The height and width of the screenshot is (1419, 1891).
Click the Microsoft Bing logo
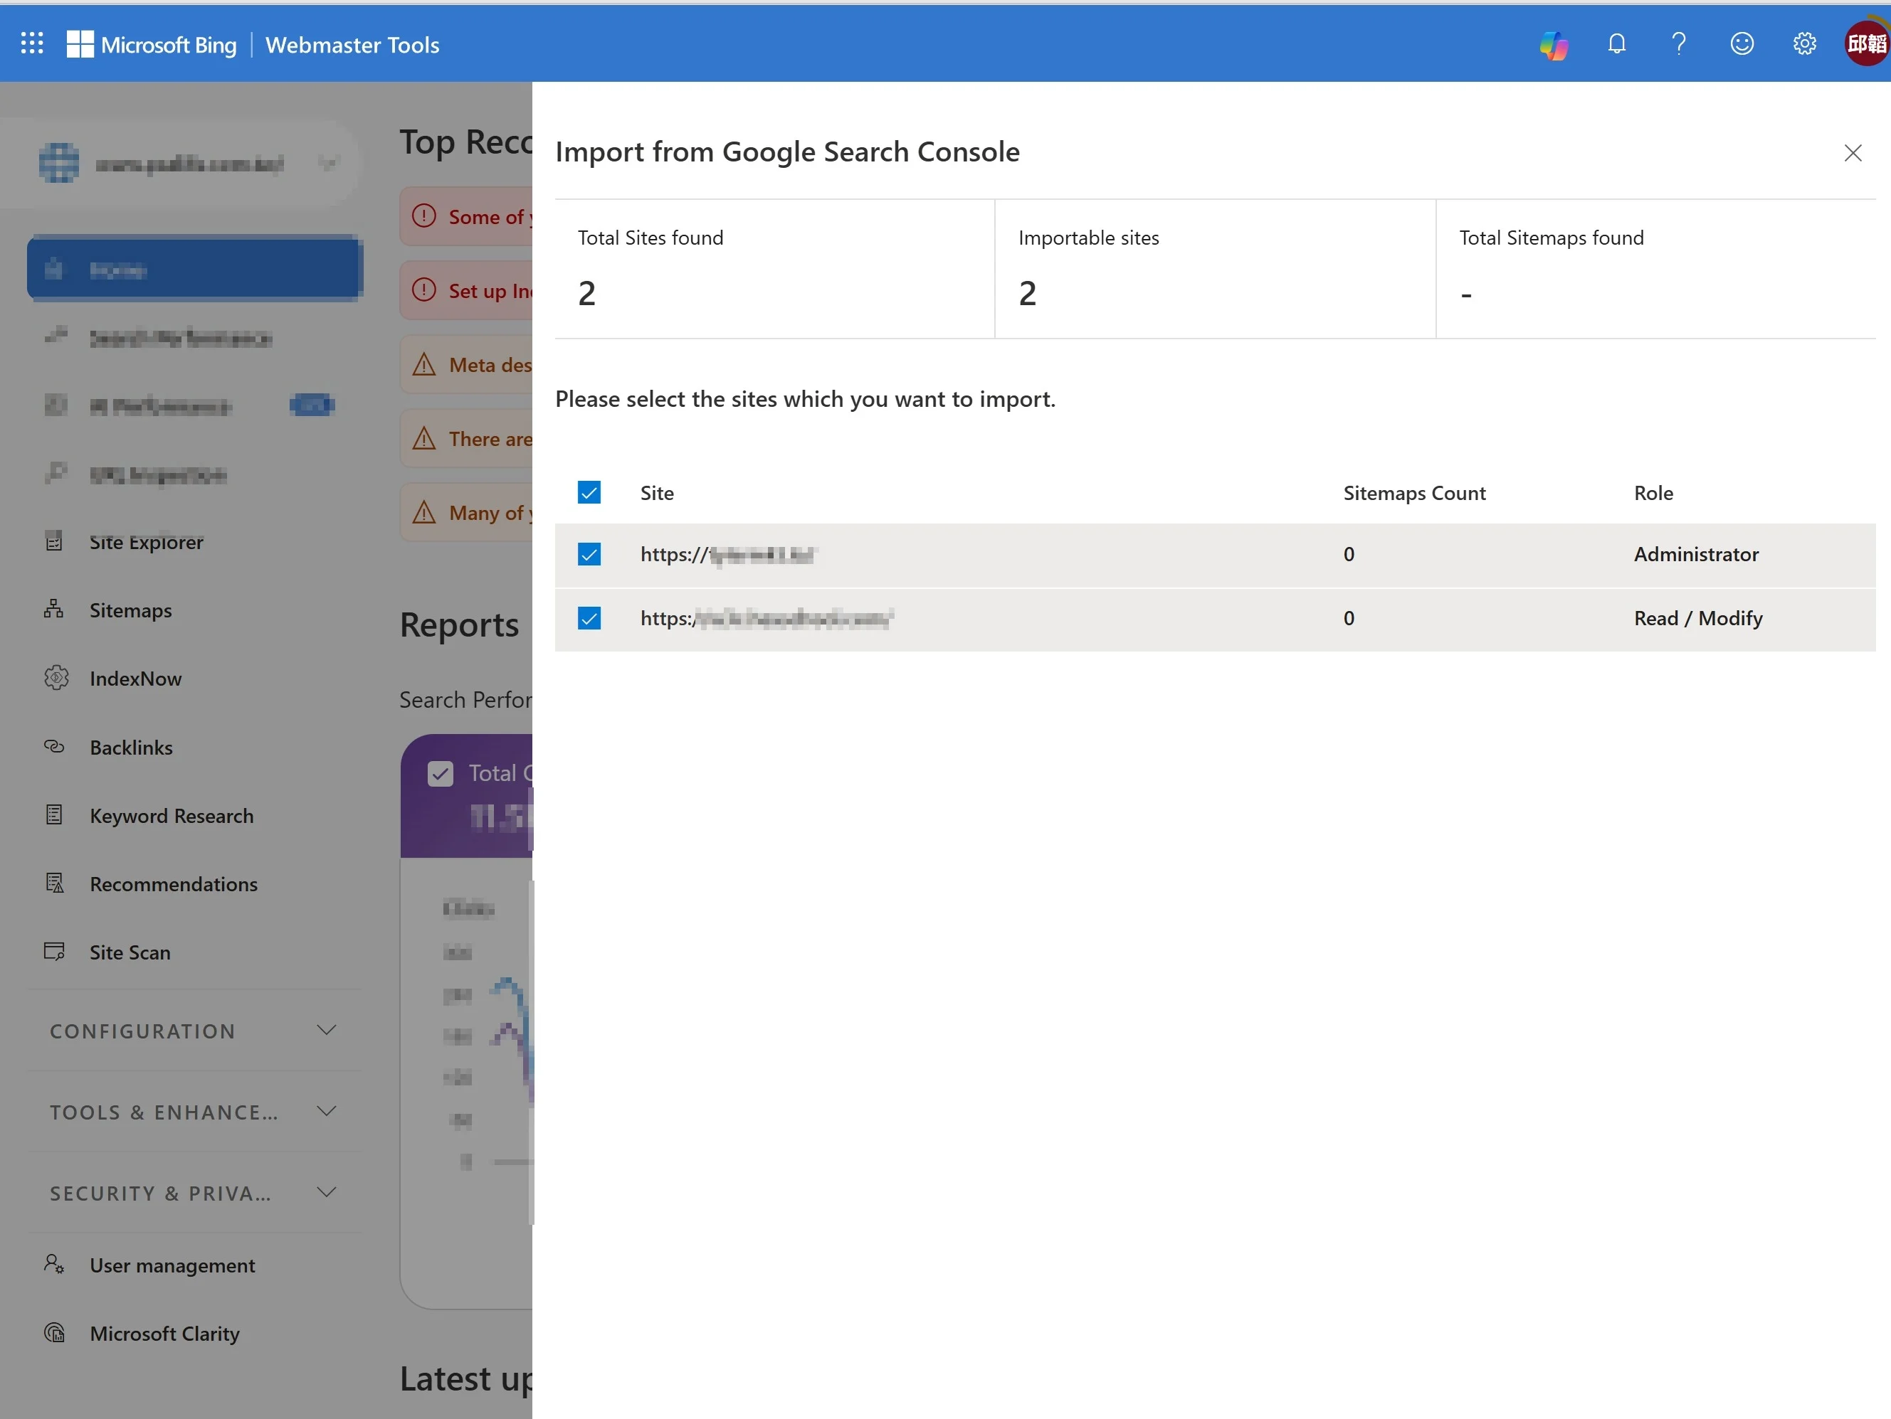(x=152, y=44)
